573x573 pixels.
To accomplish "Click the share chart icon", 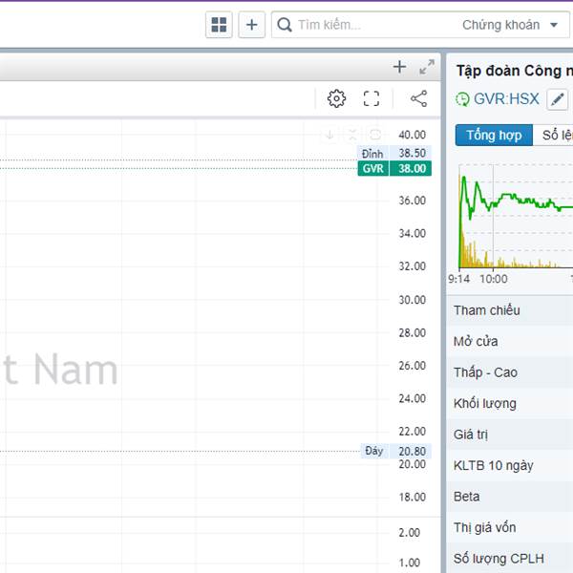I will (418, 98).
